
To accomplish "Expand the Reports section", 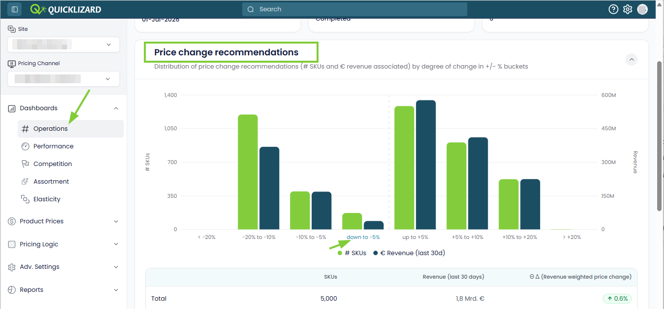I will click(116, 290).
